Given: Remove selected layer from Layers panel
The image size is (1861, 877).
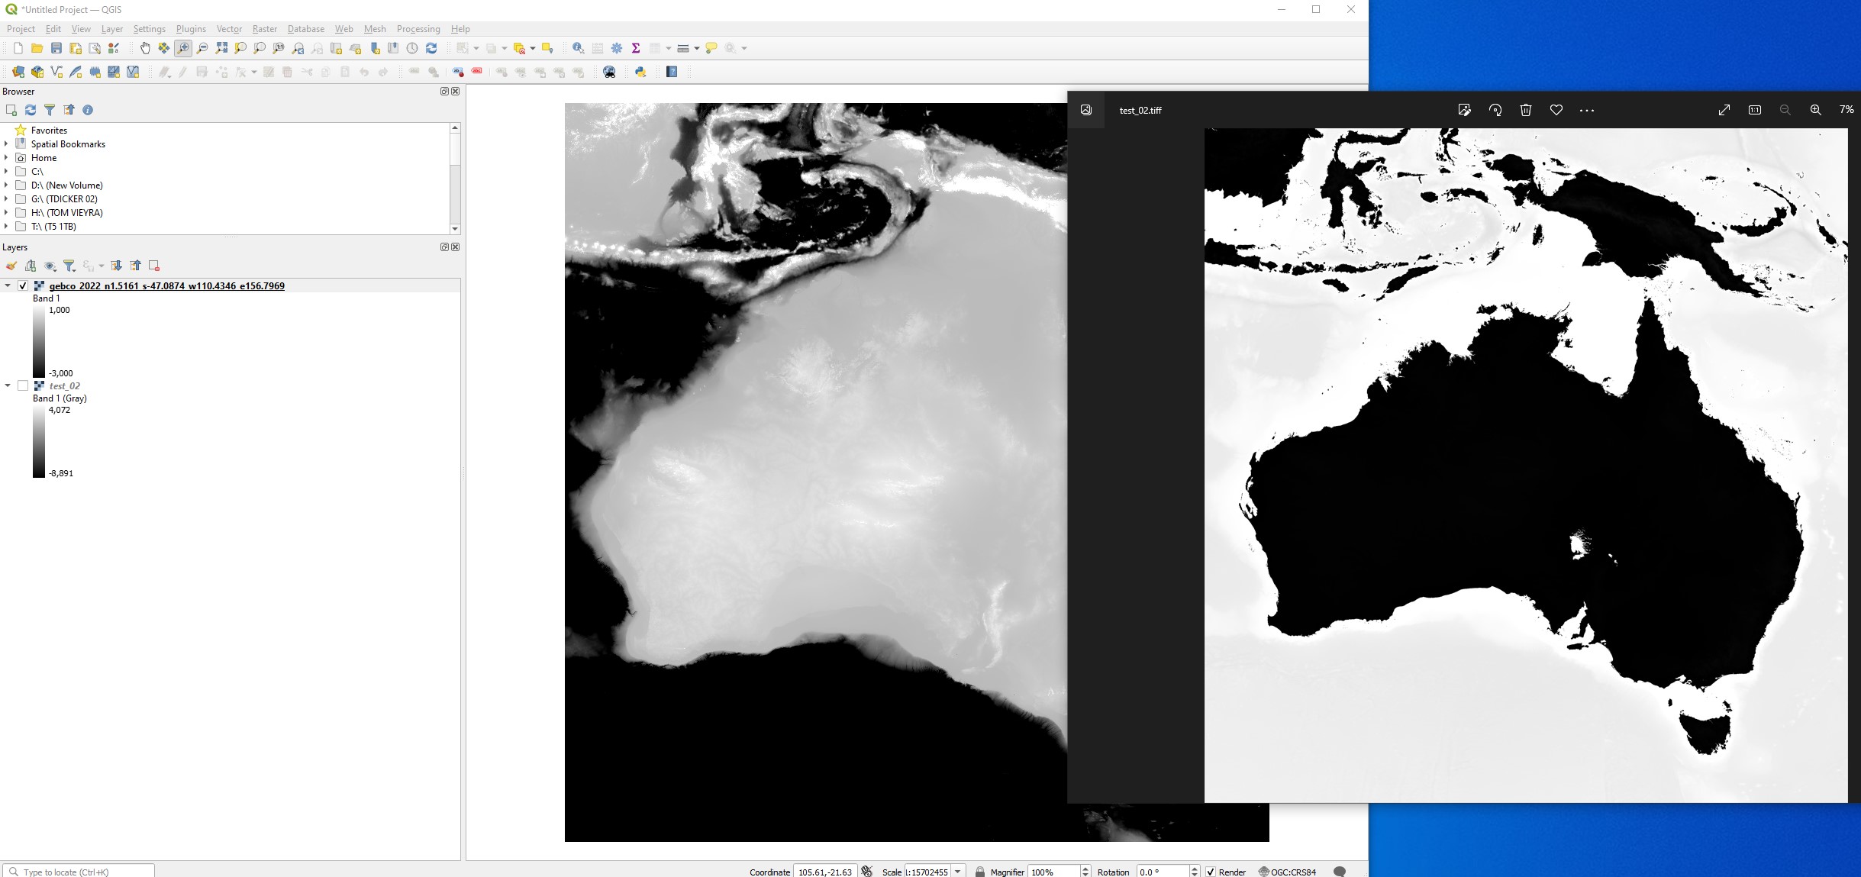Looking at the screenshot, I should coord(154,266).
